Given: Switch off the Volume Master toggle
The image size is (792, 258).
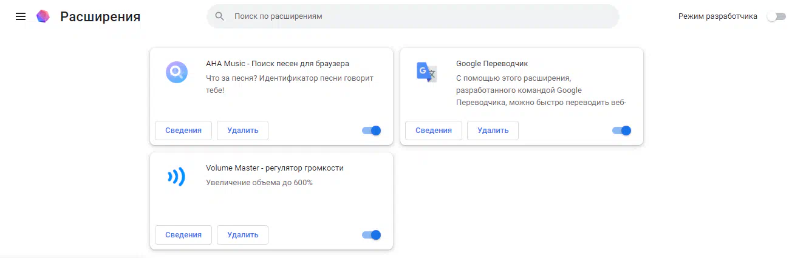Looking at the screenshot, I should pyautogui.click(x=371, y=235).
